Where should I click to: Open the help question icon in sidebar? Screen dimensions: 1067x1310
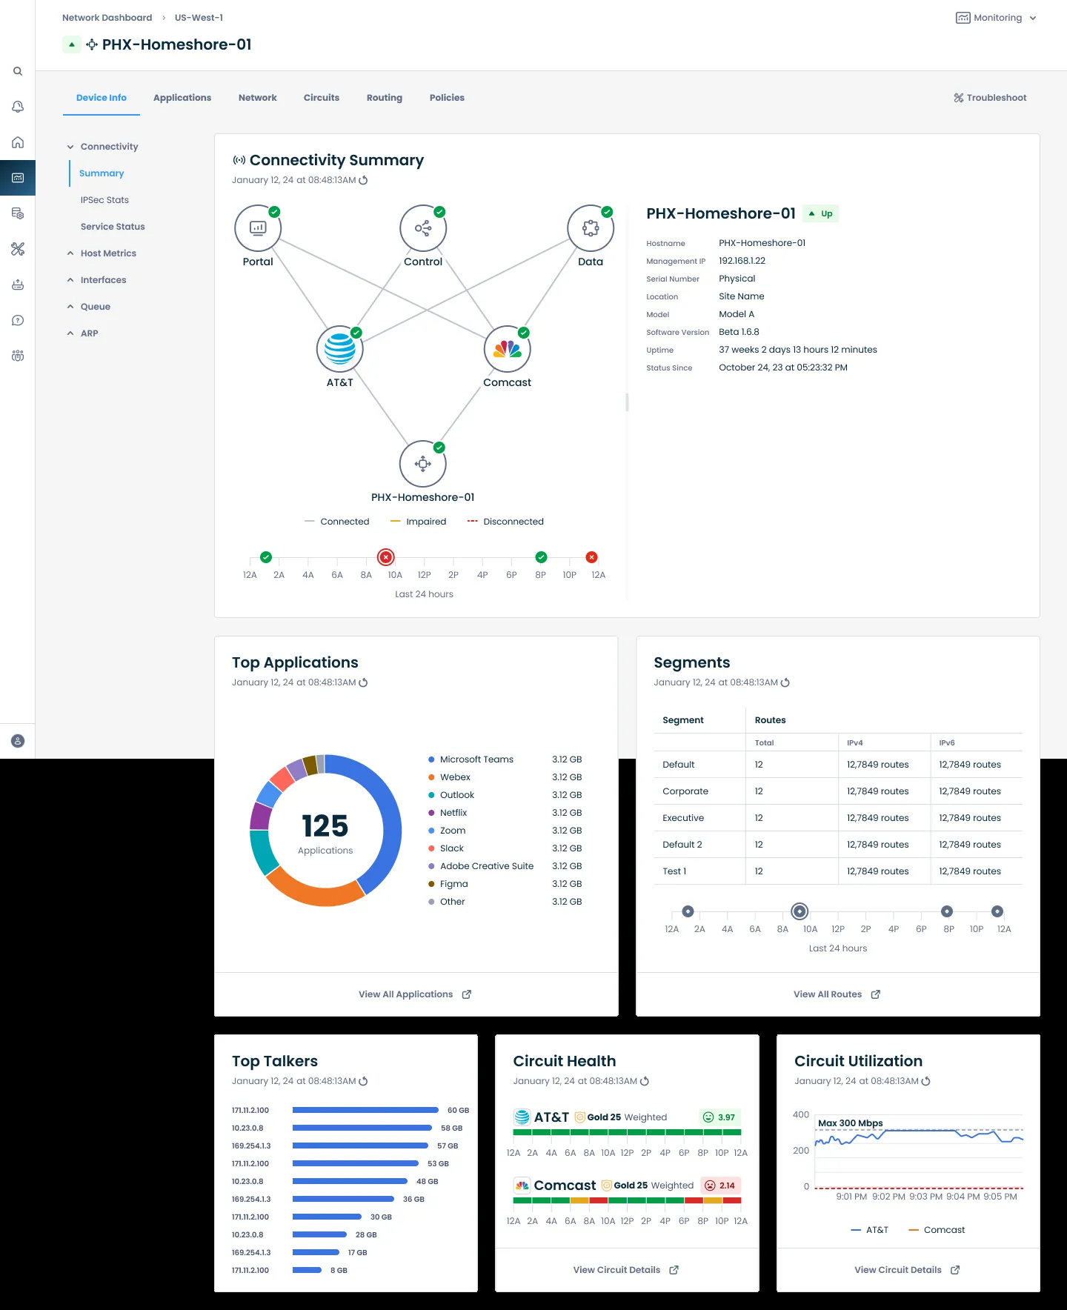pyautogui.click(x=18, y=320)
